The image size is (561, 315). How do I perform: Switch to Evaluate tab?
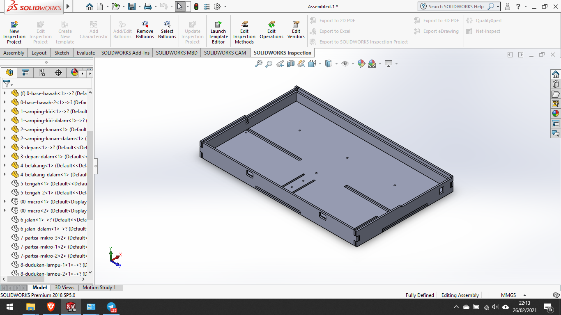[86, 52]
